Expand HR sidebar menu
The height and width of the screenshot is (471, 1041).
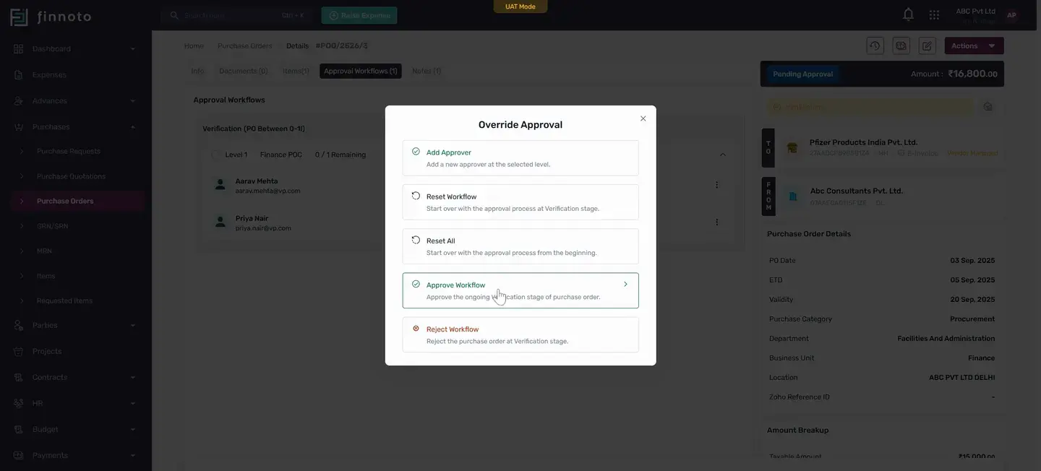(x=75, y=403)
